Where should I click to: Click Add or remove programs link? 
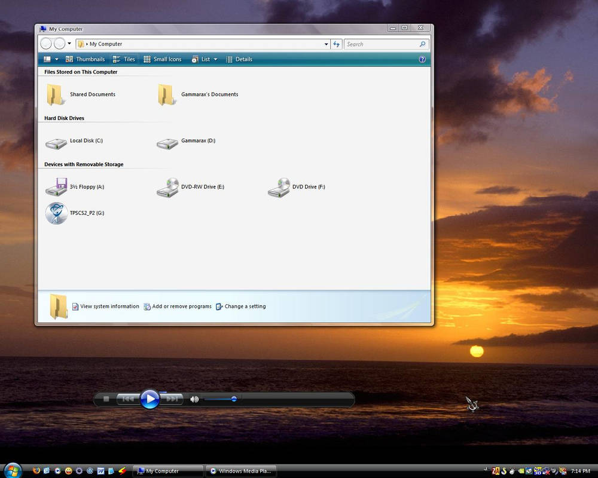click(x=178, y=307)
